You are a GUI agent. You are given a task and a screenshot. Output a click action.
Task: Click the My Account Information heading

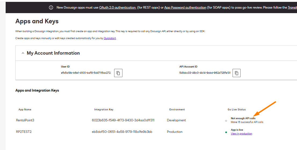click(x=53, y=53)
